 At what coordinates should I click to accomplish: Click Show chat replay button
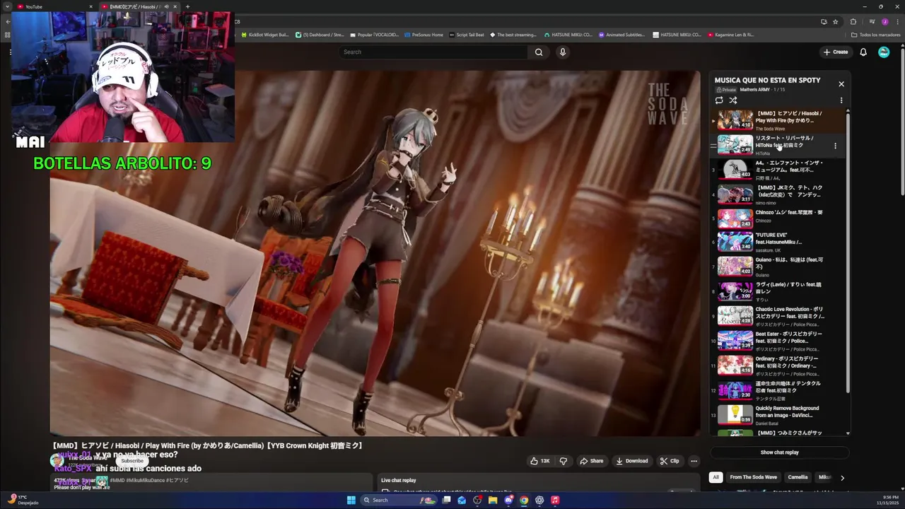click(x=779, y=452)
